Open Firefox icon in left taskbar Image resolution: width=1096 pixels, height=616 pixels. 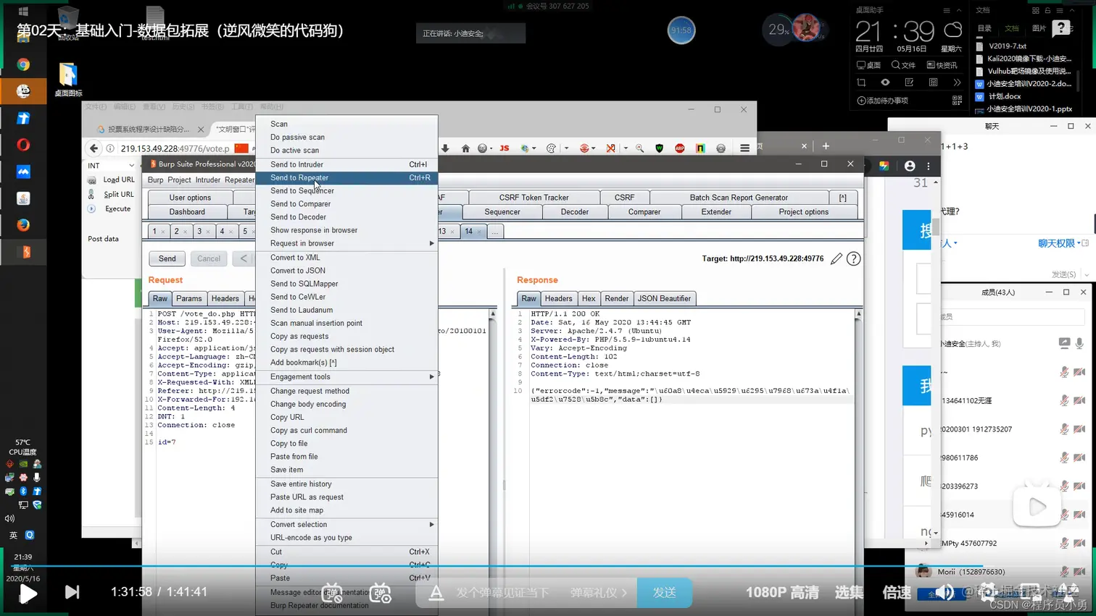coord(23,224)
